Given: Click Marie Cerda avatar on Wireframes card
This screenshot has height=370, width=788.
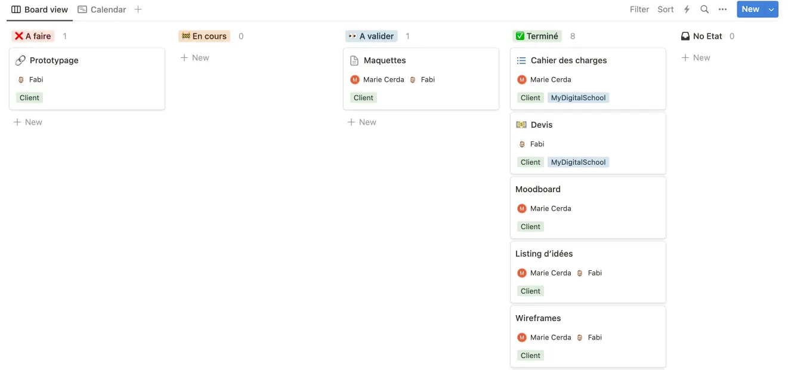Looking at the screenshot, I should [x=522, y=337].
